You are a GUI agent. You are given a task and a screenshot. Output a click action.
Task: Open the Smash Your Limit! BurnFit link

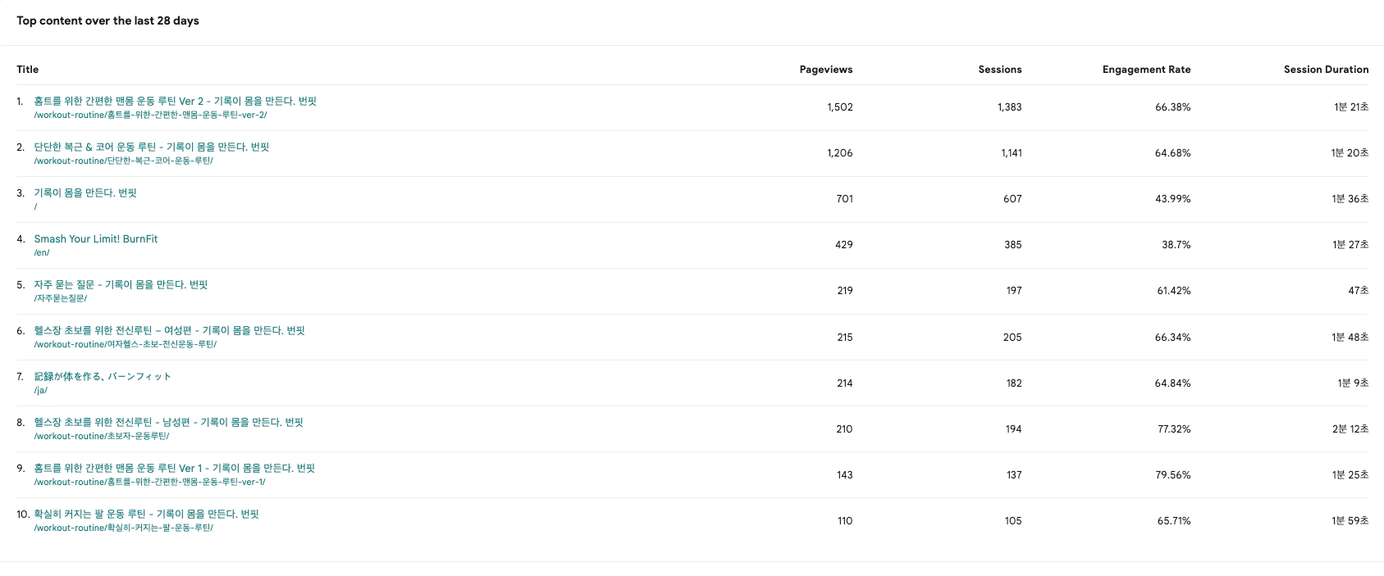[95, 238]
